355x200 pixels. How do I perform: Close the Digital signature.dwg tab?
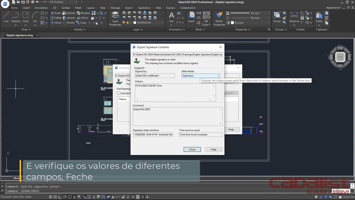pos(37,35)
